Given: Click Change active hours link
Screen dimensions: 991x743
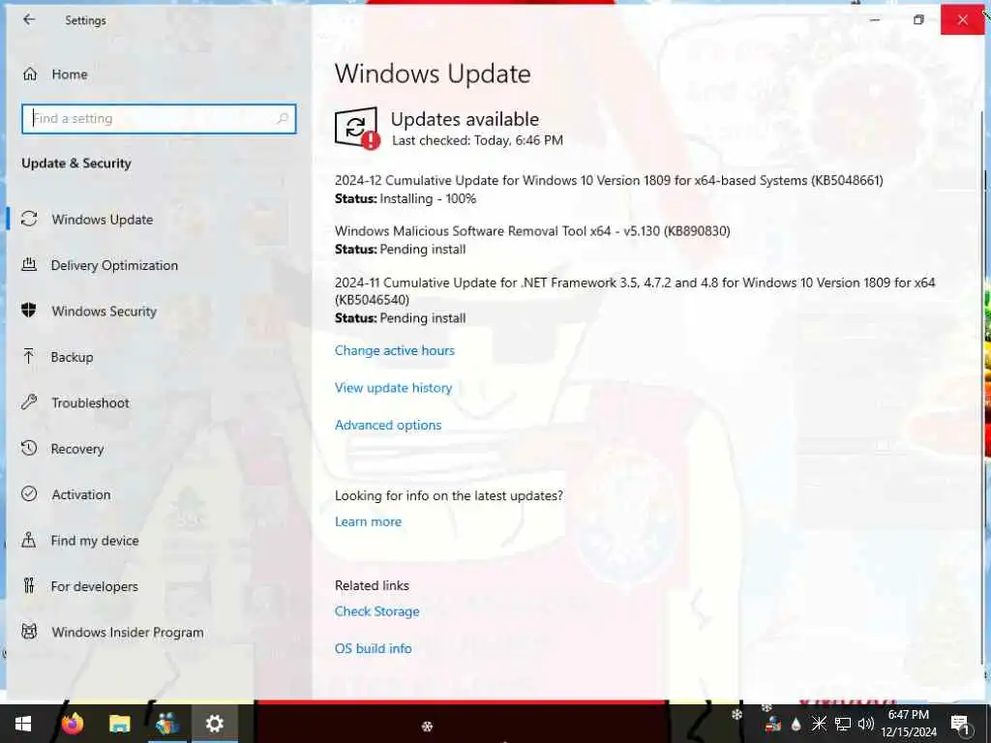Looking at the screenshot, I should tap(395, 350).
